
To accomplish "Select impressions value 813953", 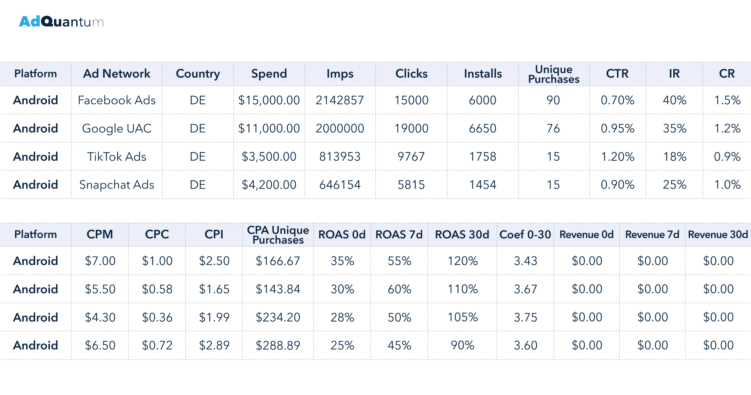I will [340, 157].
